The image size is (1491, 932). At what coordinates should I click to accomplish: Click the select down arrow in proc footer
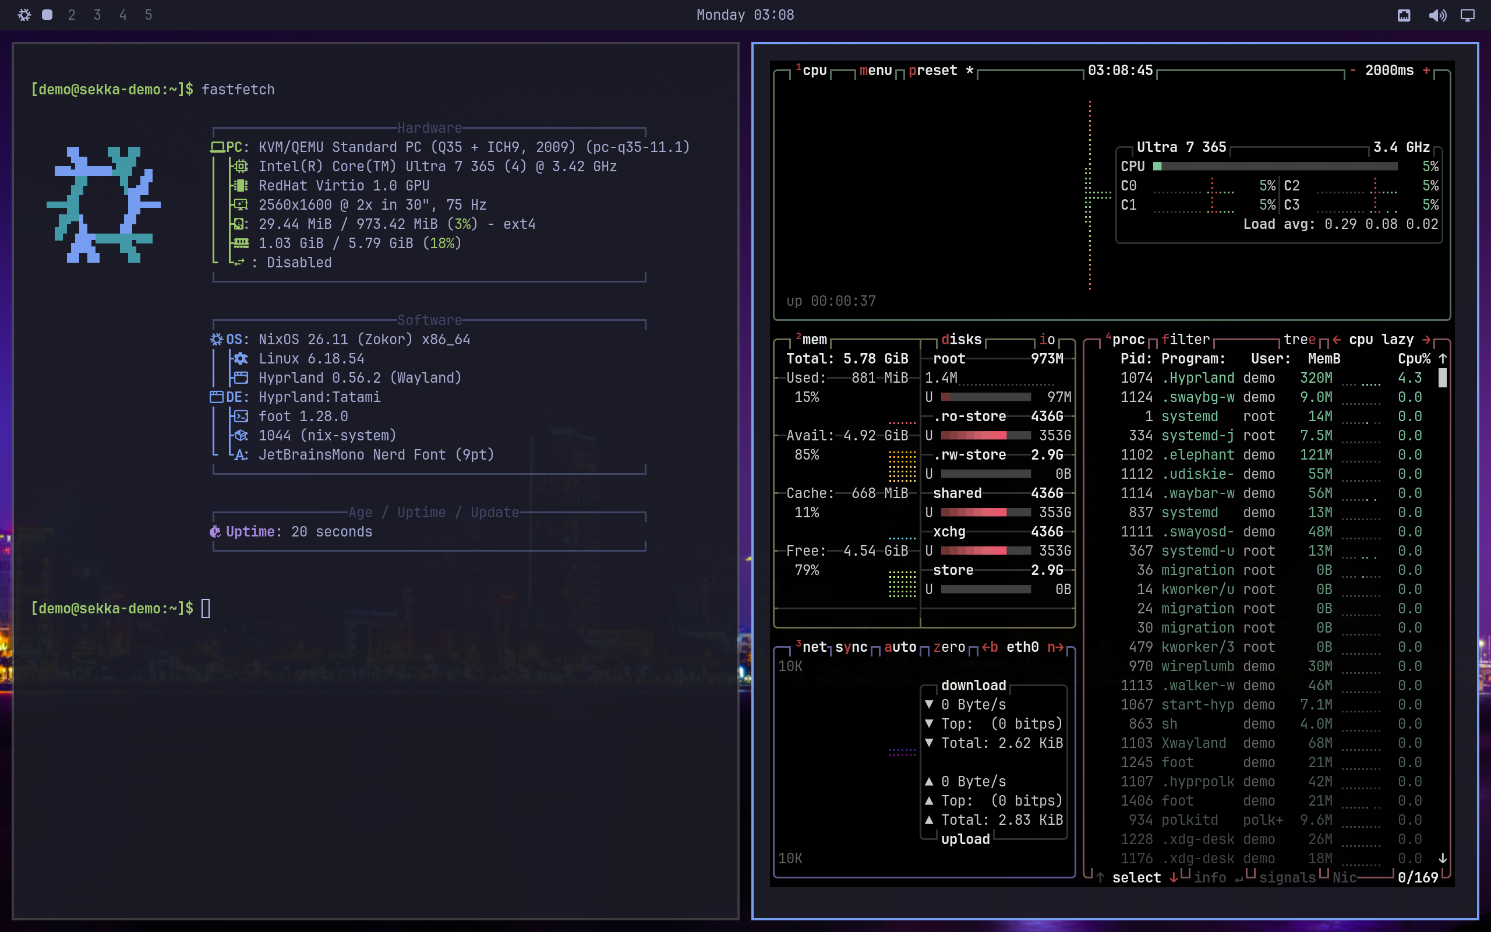pos(1174,878)
